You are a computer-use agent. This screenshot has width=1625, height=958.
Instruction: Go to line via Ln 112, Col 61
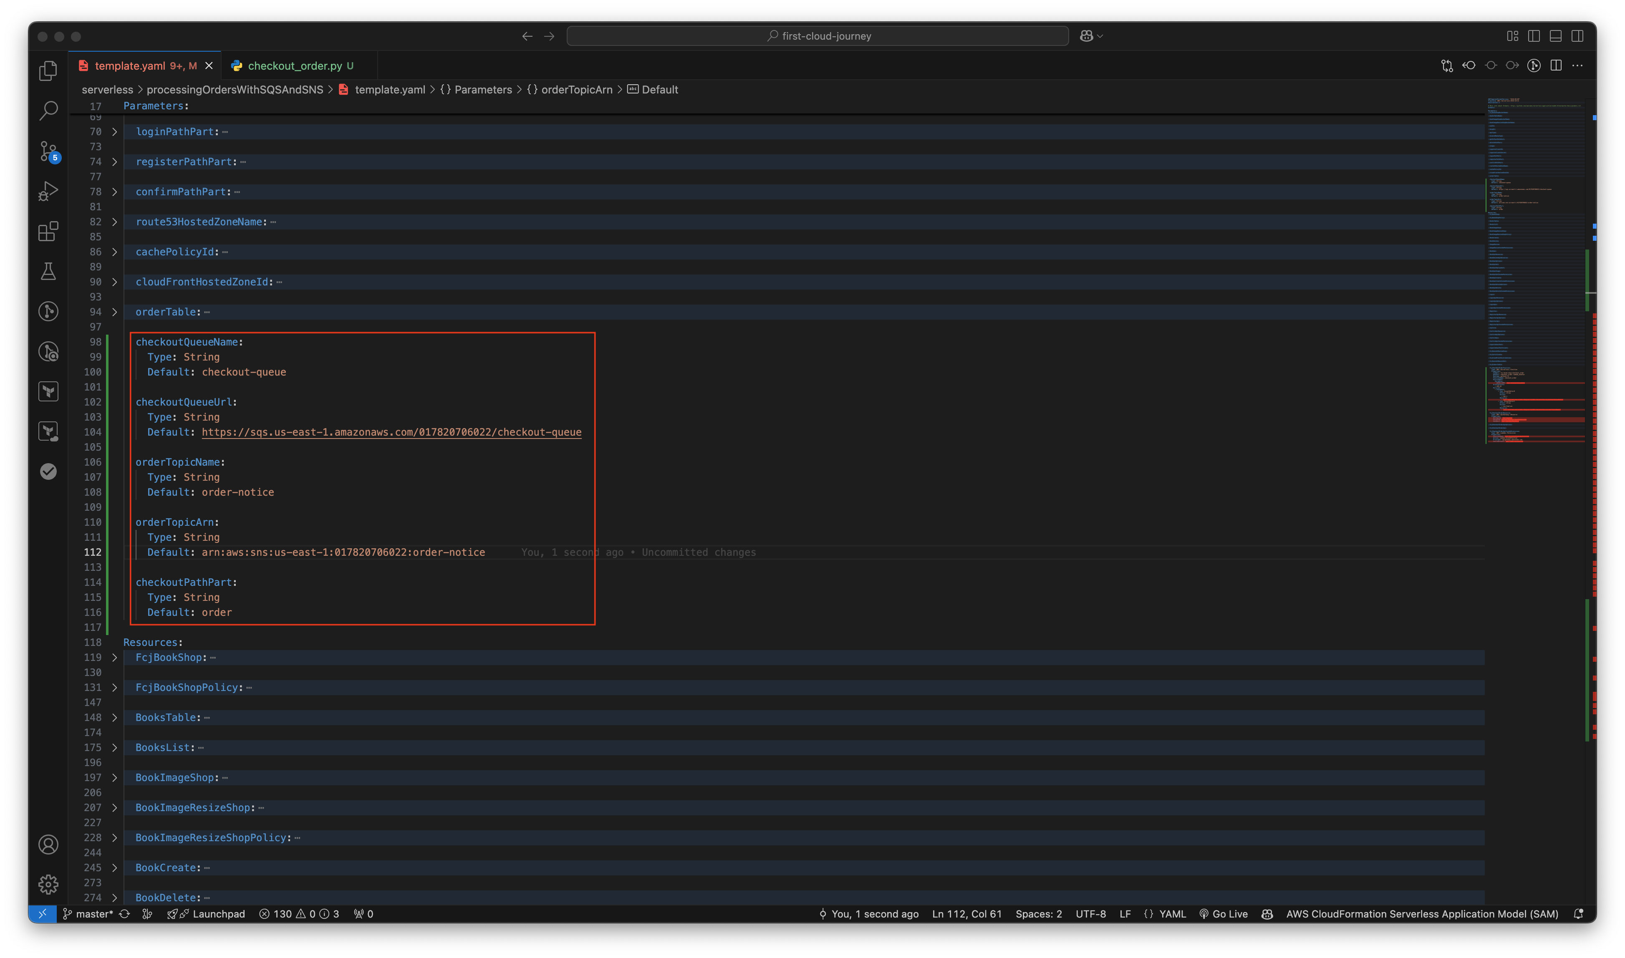tap(966, 913)
